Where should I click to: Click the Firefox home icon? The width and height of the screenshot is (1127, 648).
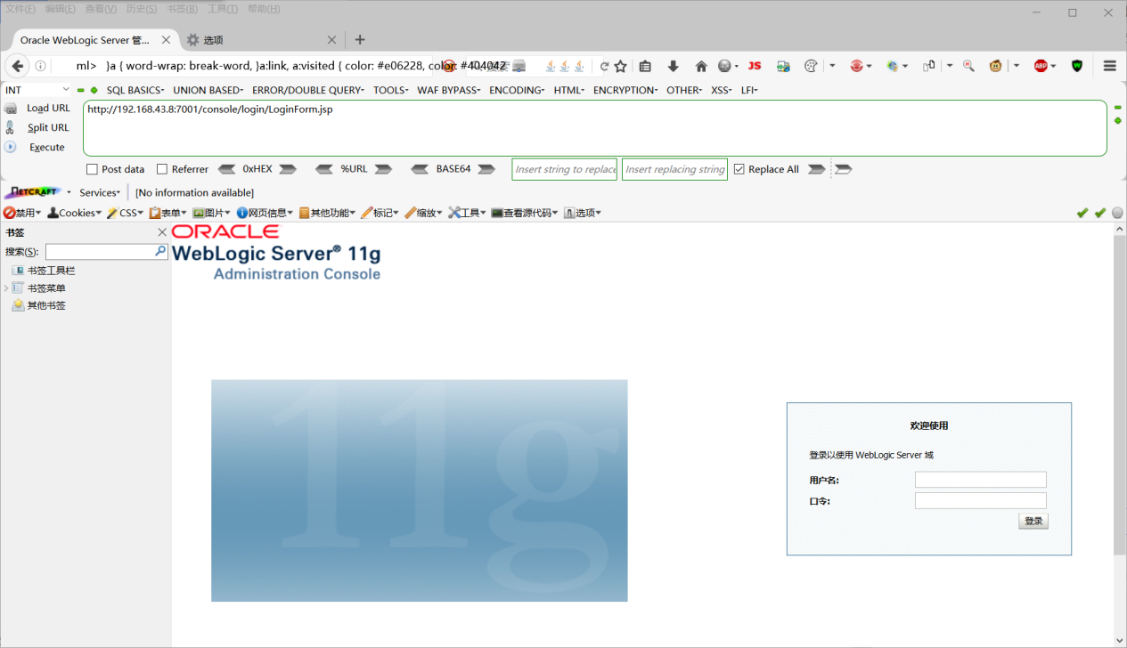tap(701, 65)
